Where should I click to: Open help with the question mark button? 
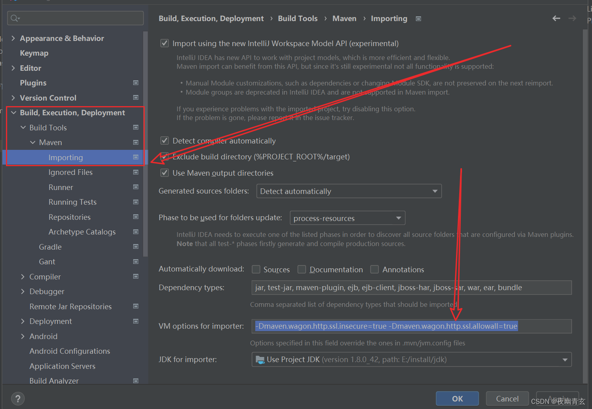coord(18,399)
